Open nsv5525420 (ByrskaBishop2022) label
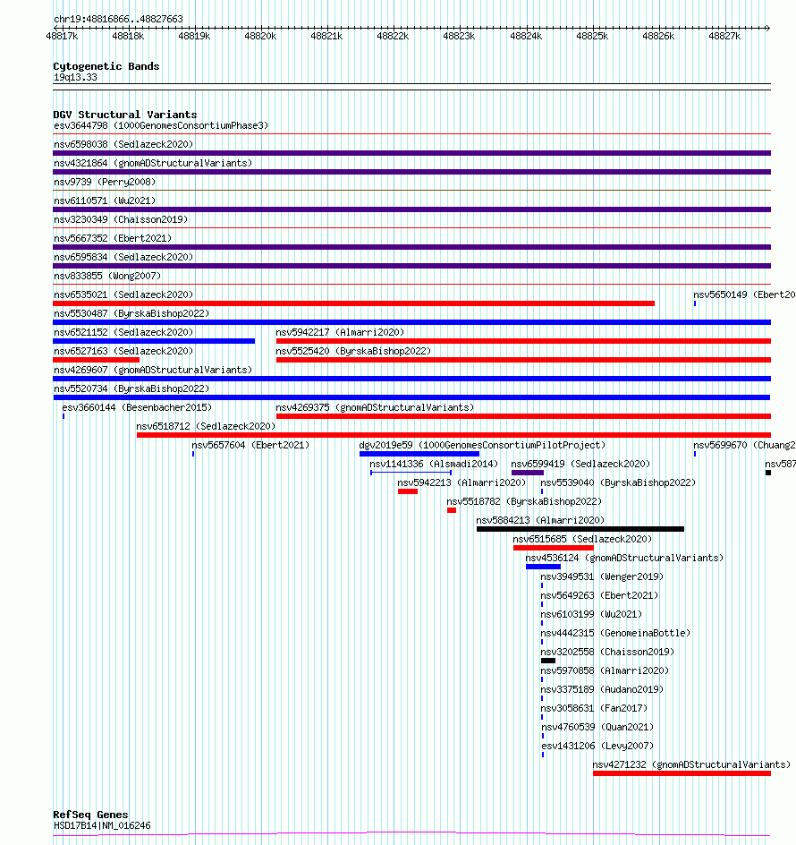This screenshot has width=796, height=845. 353,352
